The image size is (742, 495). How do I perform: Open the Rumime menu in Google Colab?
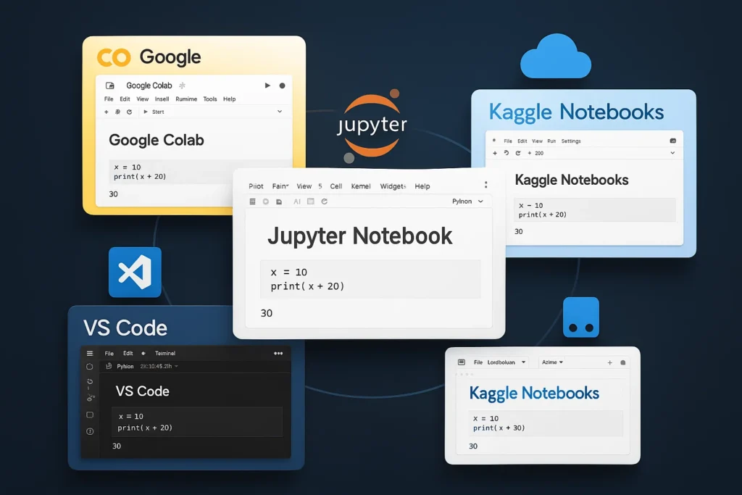tap(186, 99)
